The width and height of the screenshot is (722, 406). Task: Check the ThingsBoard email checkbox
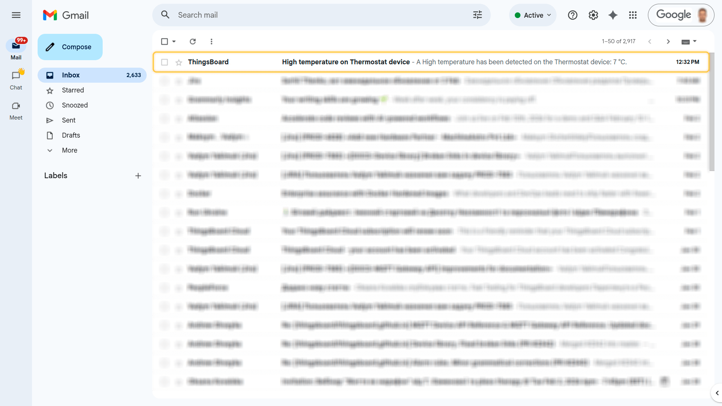click(x=164, y=62)
